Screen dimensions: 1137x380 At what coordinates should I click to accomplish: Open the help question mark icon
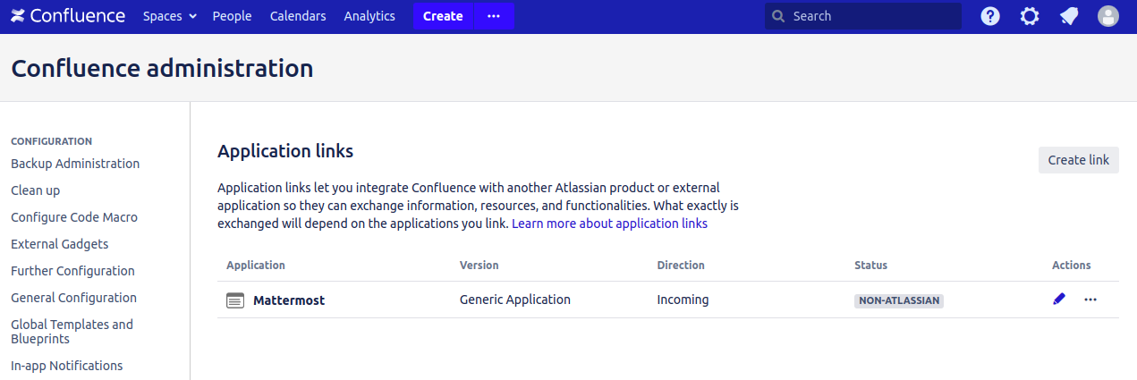[990, 16]
